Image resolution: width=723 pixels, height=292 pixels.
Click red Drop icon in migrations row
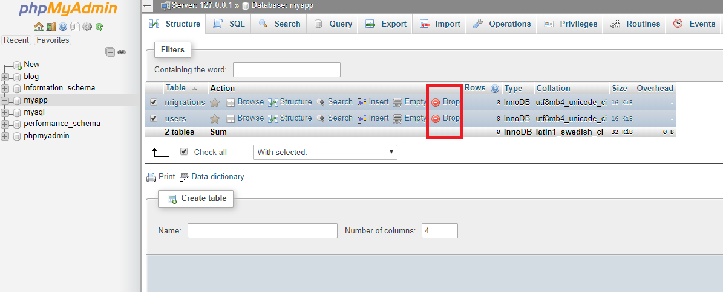tap(436, 103)
